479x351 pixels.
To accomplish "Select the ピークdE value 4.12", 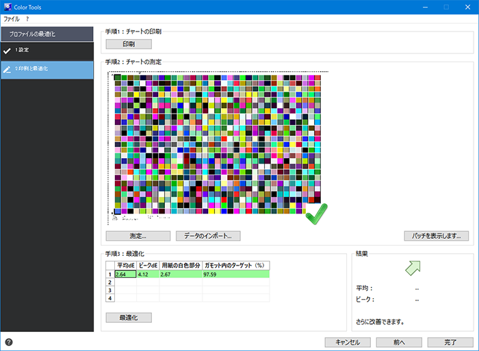I will (x=148, y=274).
